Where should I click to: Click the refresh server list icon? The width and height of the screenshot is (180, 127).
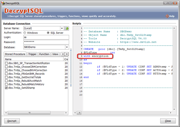click(67, 28)
